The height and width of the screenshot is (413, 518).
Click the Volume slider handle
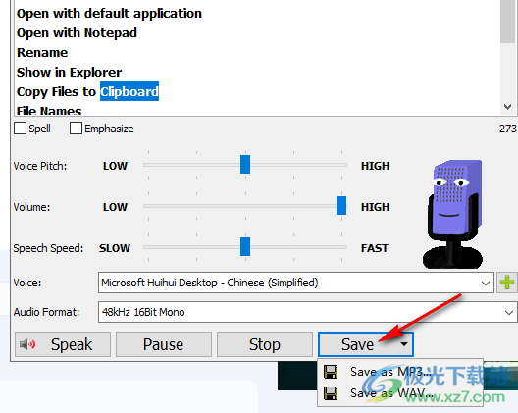coord(341,205)
